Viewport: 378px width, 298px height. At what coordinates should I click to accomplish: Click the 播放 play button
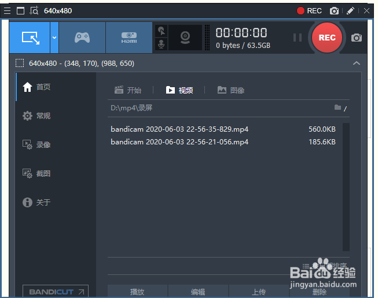[137, 292]
